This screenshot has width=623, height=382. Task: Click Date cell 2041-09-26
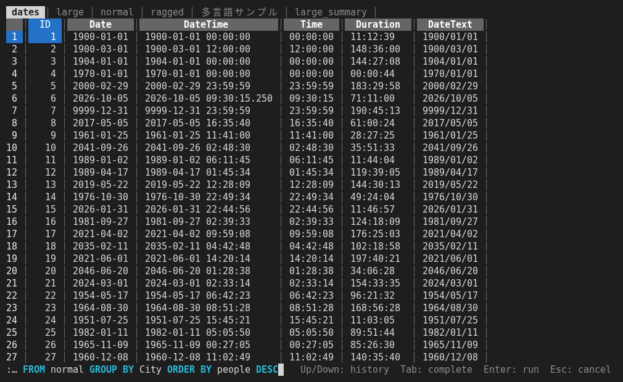click(101, 148)
